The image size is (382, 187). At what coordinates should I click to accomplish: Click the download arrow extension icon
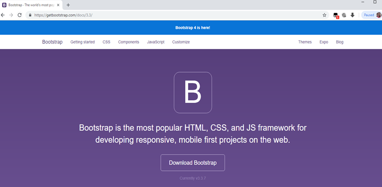click(352, 15)
